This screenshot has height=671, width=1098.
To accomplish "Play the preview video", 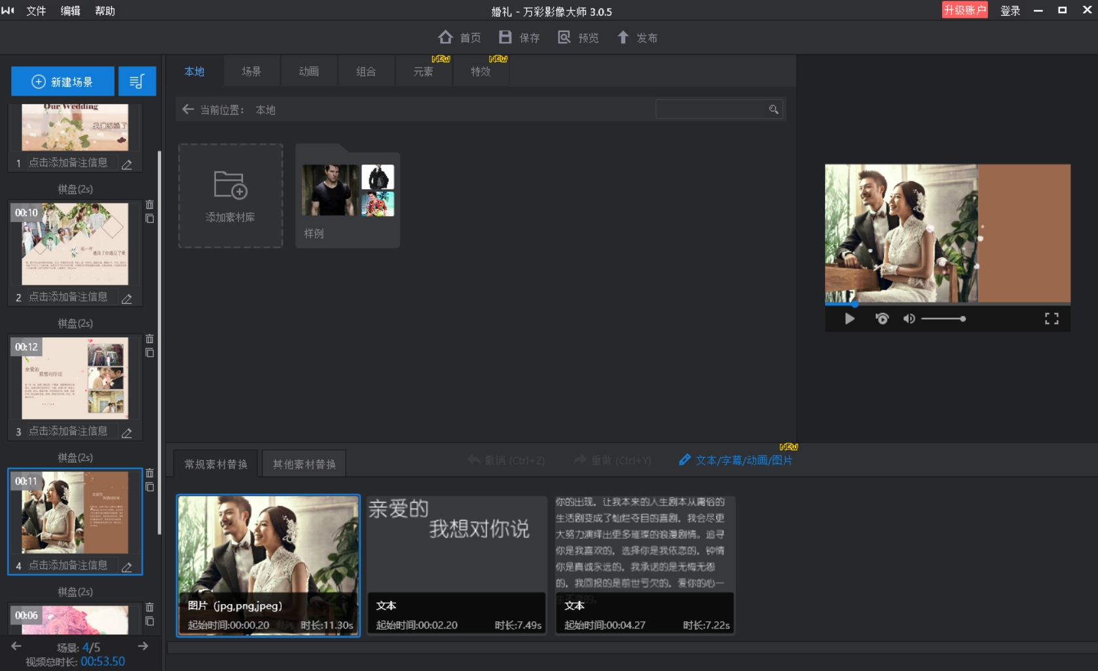I will point(850,319).
